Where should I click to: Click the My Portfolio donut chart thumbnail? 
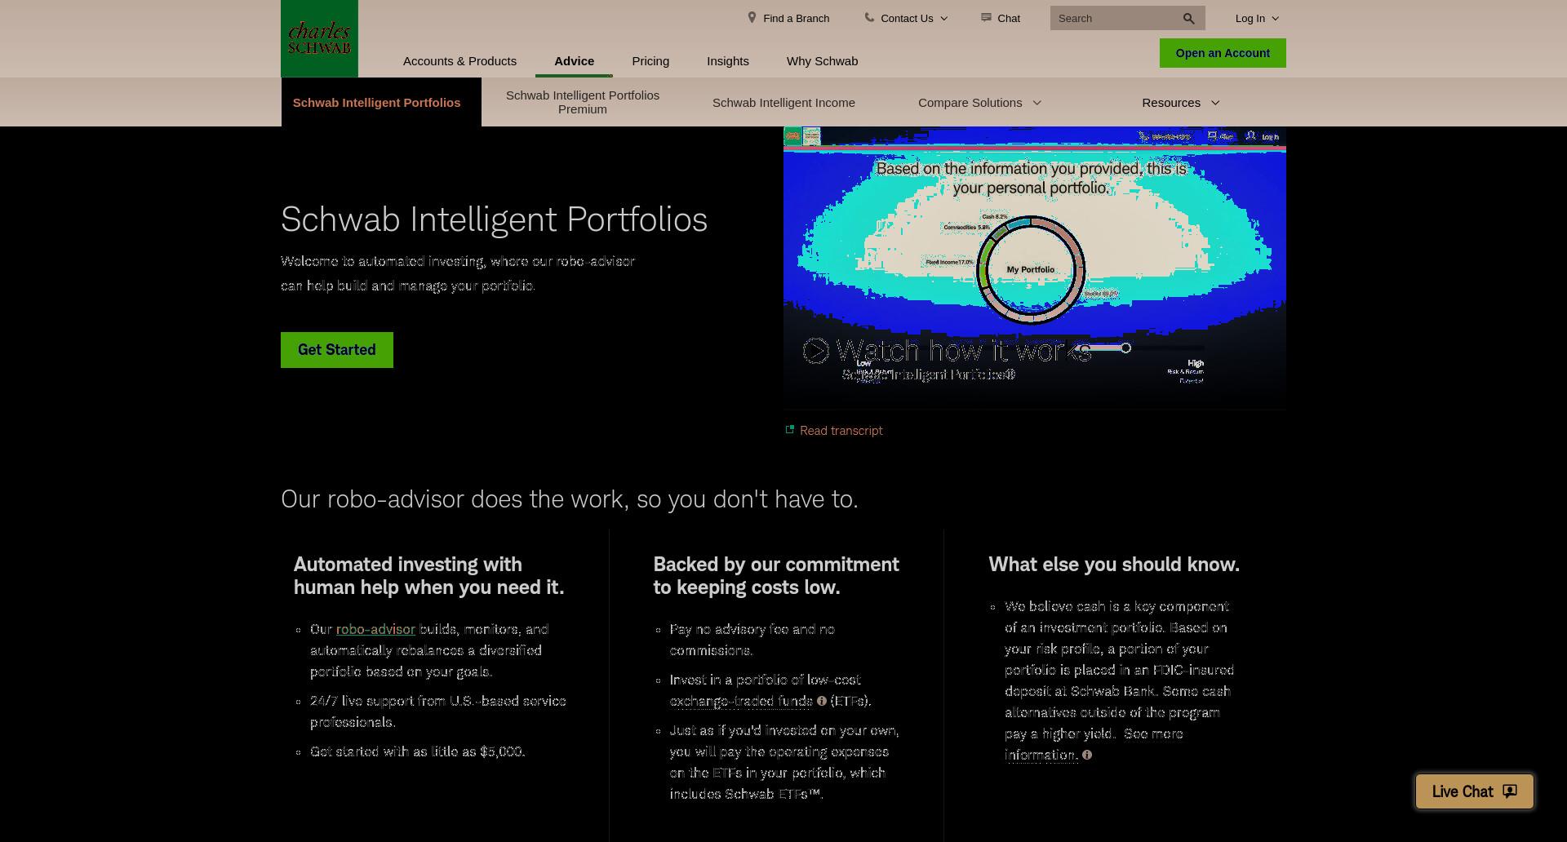click(x=1031, y=269)
